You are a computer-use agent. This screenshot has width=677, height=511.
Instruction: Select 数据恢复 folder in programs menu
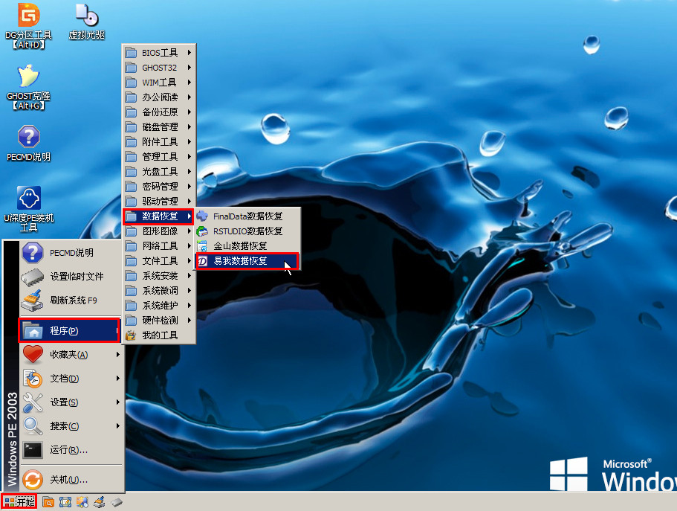click(158, 216)
